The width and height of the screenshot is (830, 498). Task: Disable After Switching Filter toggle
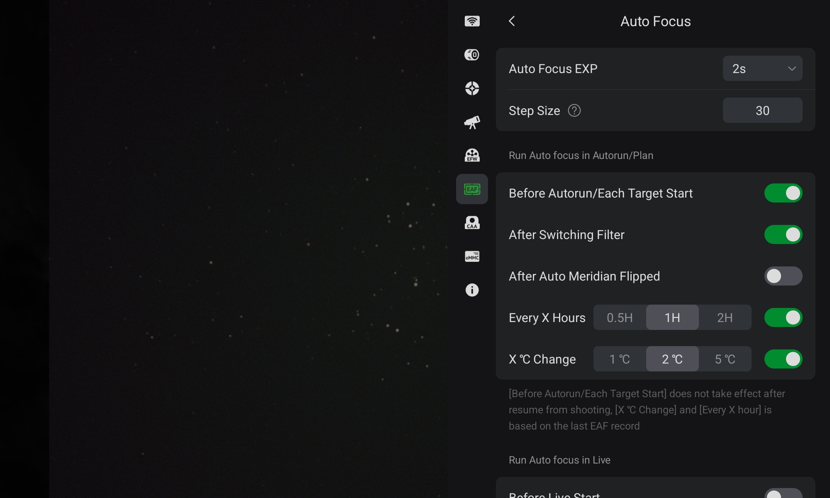click(x=783, y=235)
